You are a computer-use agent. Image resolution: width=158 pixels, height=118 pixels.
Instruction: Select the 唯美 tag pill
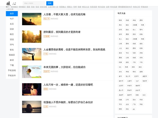120,20
